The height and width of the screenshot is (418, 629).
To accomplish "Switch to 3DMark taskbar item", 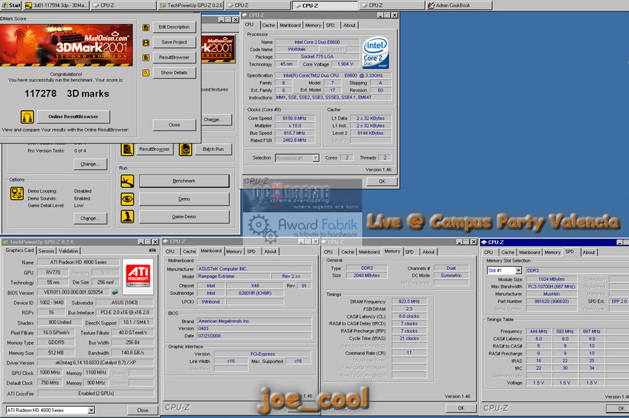I will 56,5.
